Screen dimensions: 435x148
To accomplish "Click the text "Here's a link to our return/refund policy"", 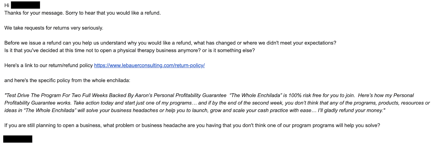I will 48,65.
